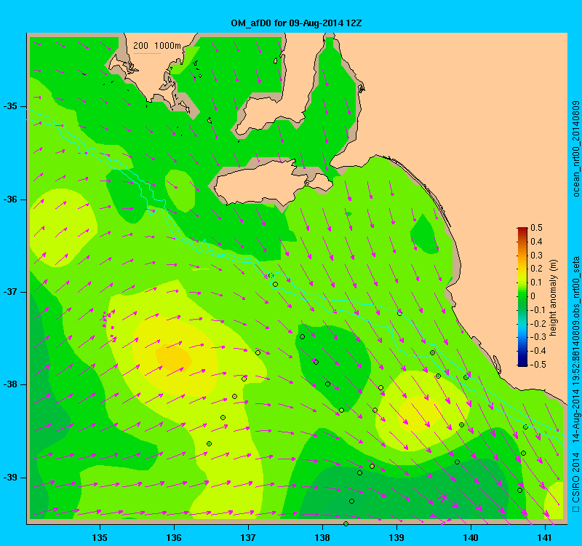Click the '200 1000m' isobath legend label

pos(157,46)
